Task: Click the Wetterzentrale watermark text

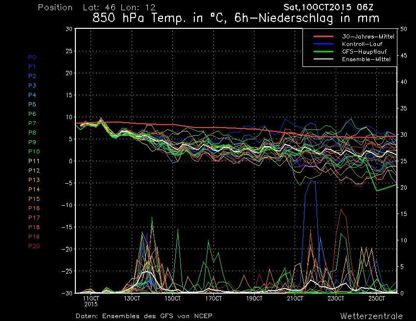Action: coord(371,316)
